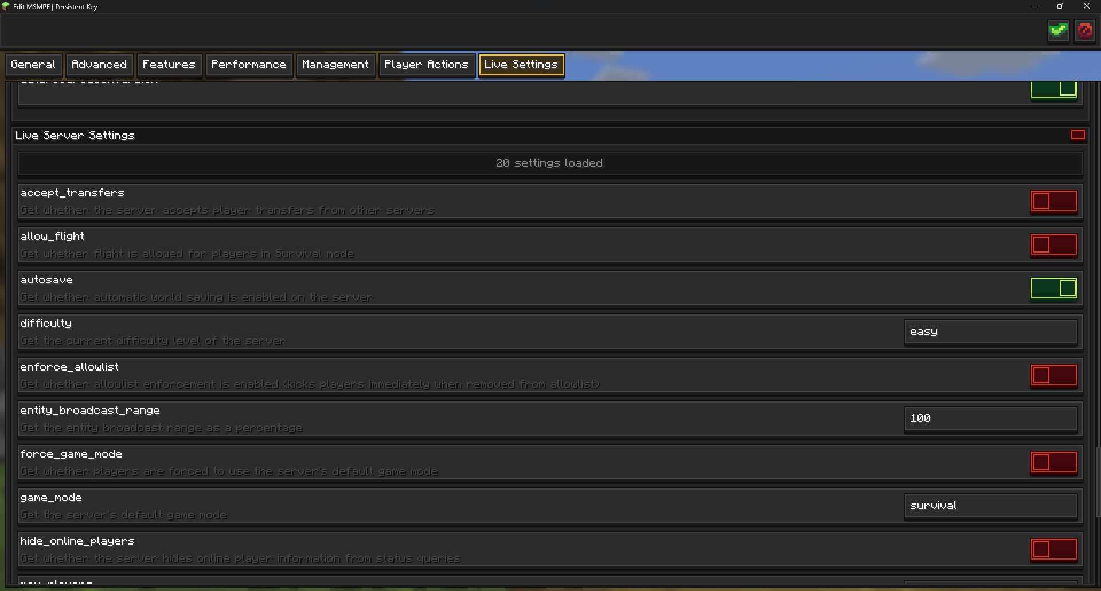Disable the autosave toggle

[x=1054, y=289]
